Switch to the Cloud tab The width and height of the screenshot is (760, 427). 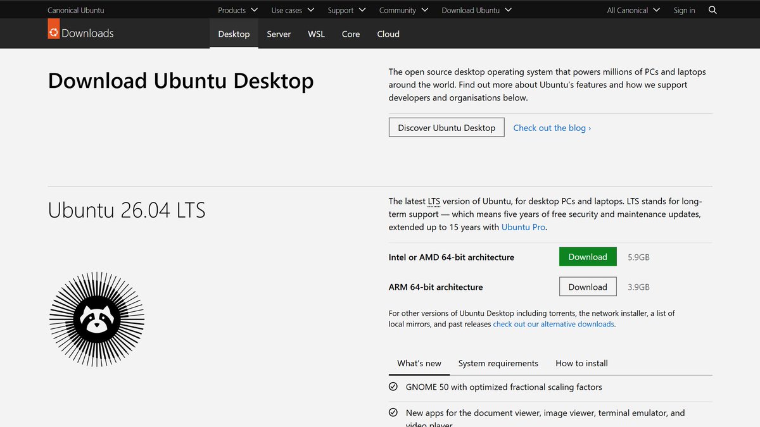point(388,34)
